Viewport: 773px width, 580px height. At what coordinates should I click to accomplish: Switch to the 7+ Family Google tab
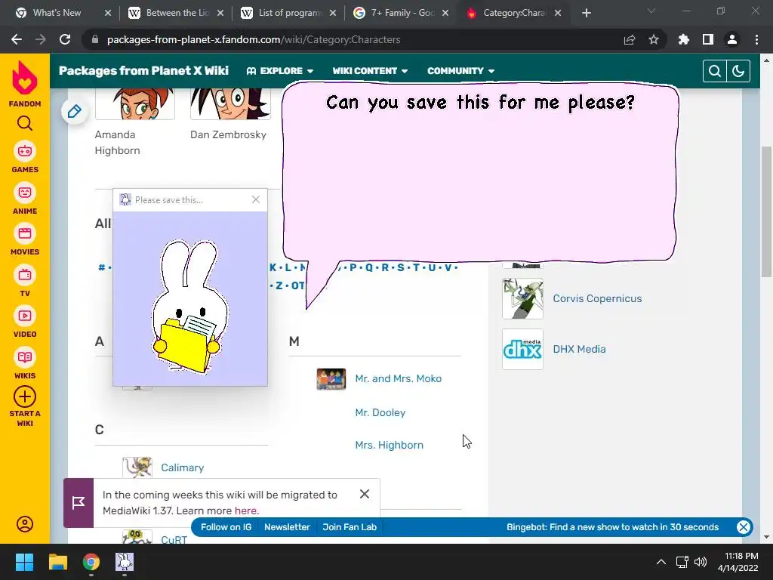point(402,13)
